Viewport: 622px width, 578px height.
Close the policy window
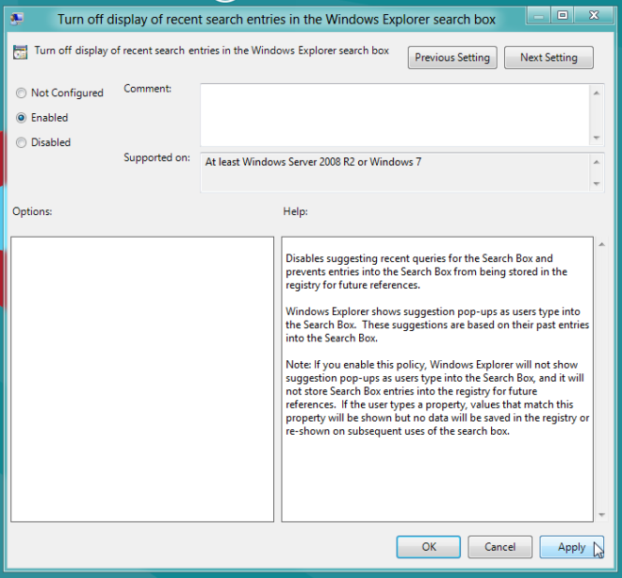594,16
